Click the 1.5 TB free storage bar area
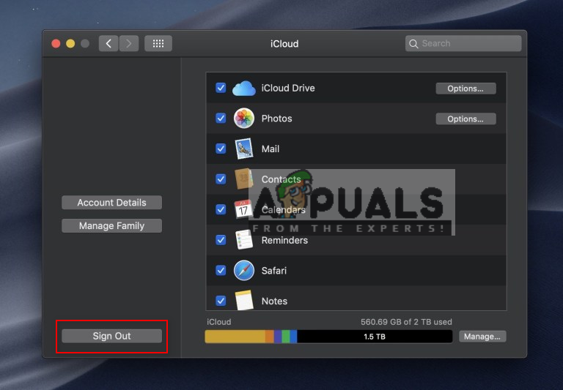 coord(375,337)
